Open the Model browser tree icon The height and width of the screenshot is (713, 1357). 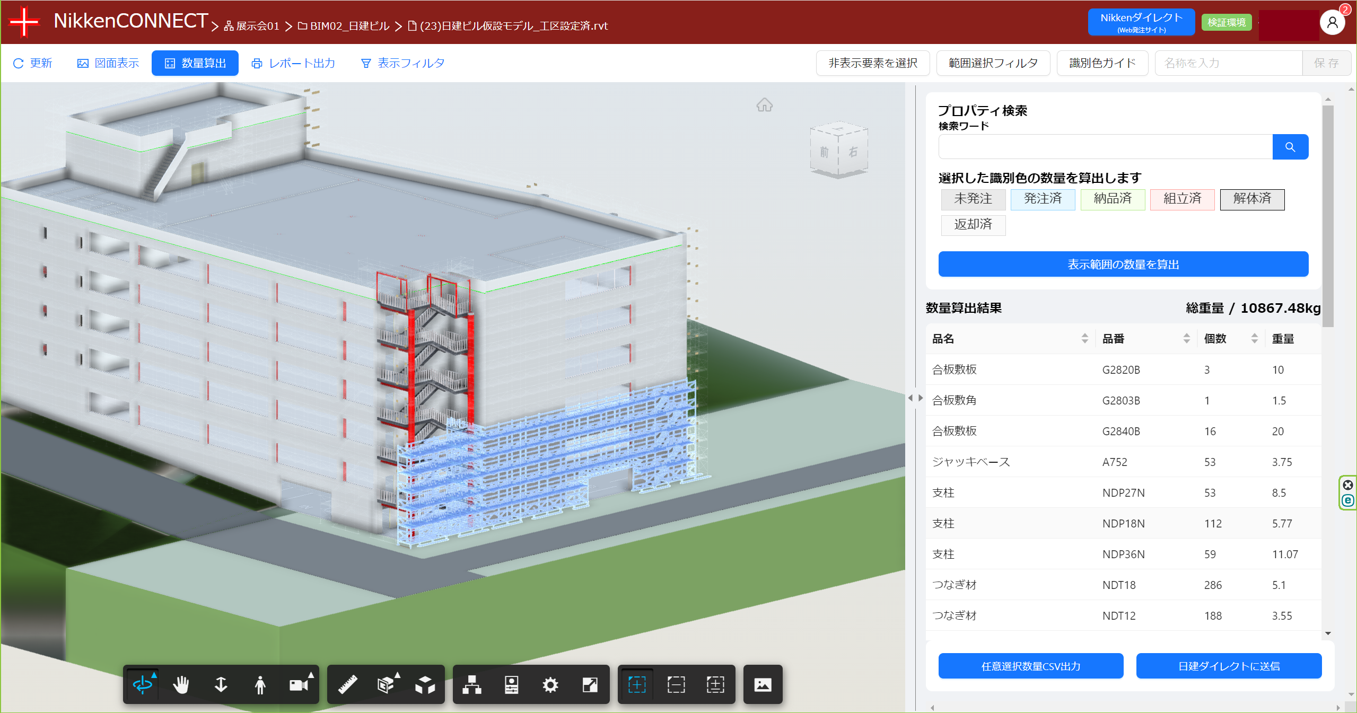pyautogui.click(x=471, y=684)
